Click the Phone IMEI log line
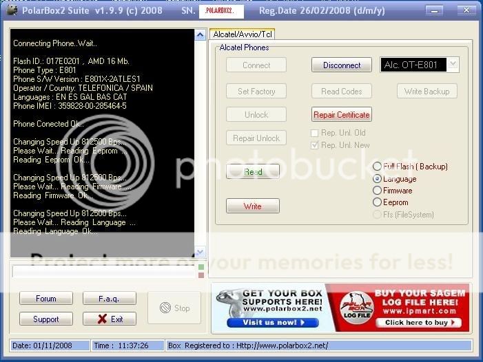Viewport: 483px width, 362px height. [70, 106]
